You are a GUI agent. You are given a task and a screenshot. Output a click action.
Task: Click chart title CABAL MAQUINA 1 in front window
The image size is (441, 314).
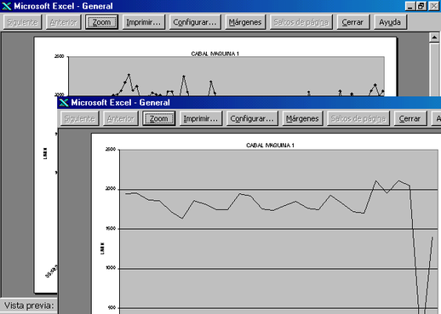(x=270, y=146)
